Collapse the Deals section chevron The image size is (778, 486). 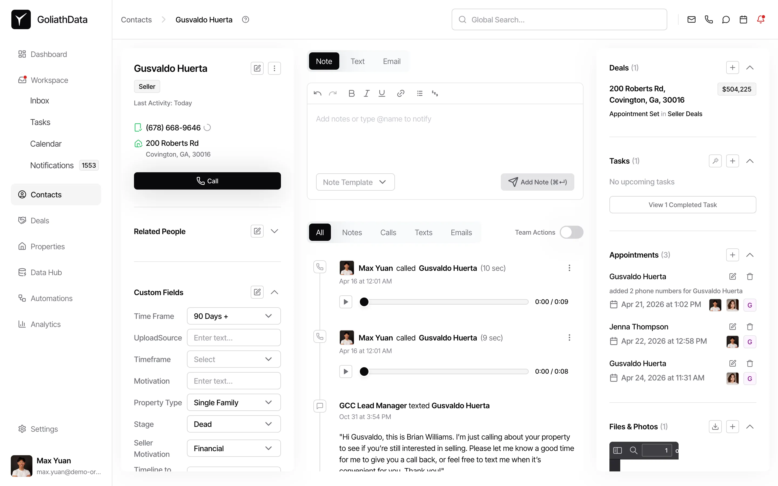click(x=750, y=67)
